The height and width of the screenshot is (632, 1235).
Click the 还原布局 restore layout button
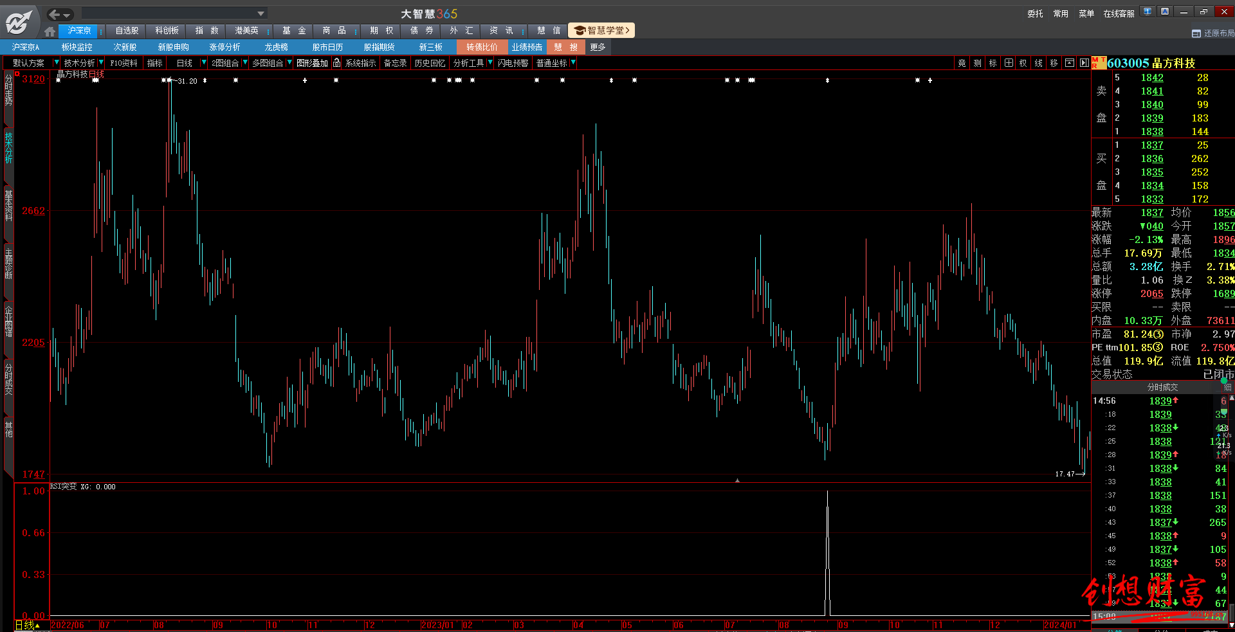point(1213,33)
